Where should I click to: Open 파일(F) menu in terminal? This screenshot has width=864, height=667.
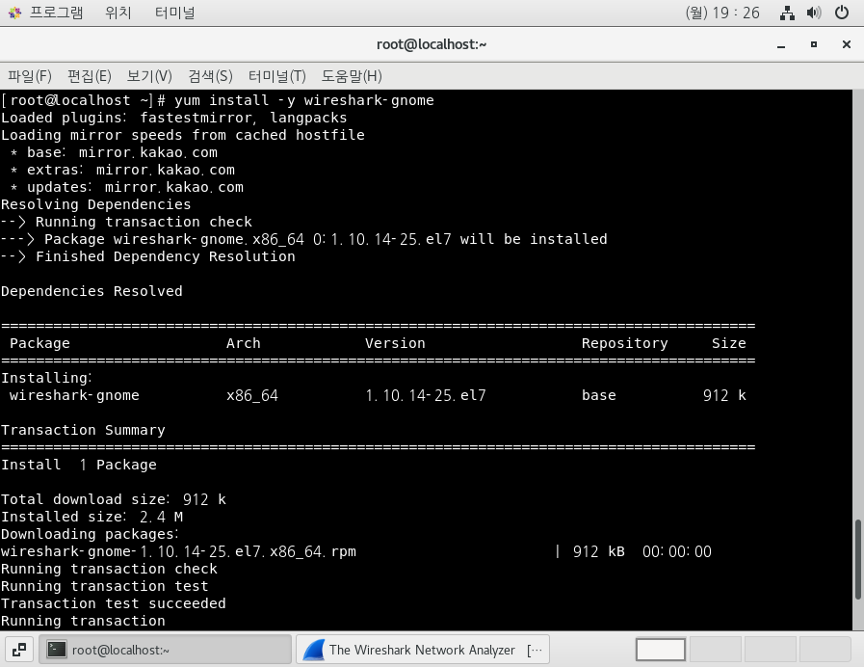30,76
